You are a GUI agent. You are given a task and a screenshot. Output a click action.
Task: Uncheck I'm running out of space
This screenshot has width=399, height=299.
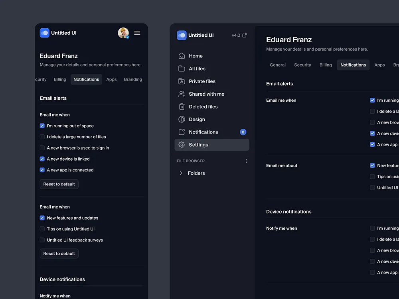(42, 126)
